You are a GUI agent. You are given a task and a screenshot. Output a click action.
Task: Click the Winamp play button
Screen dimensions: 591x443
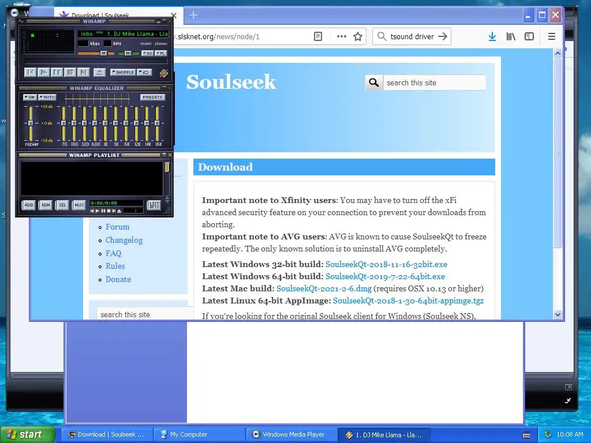(x=44, y=72)
